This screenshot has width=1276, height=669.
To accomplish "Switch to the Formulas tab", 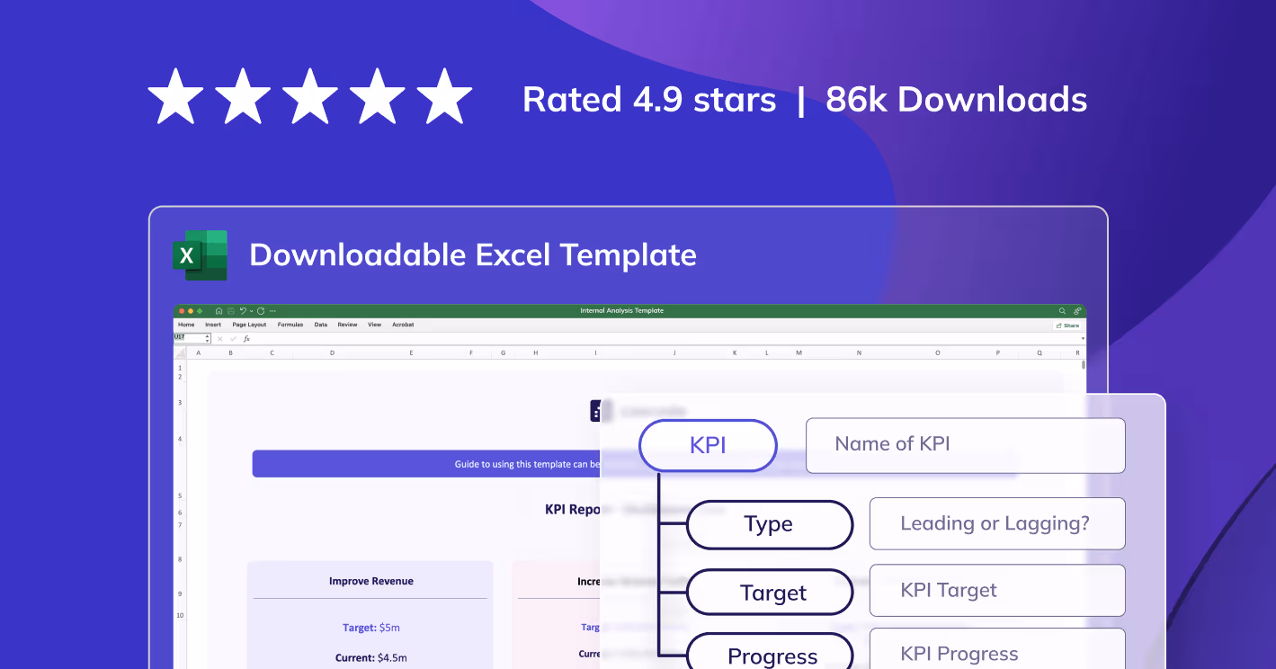I will [x=290, y=325].
